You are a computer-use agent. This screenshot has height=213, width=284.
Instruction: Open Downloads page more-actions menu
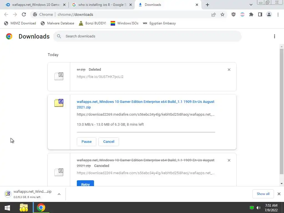point(275,36)
